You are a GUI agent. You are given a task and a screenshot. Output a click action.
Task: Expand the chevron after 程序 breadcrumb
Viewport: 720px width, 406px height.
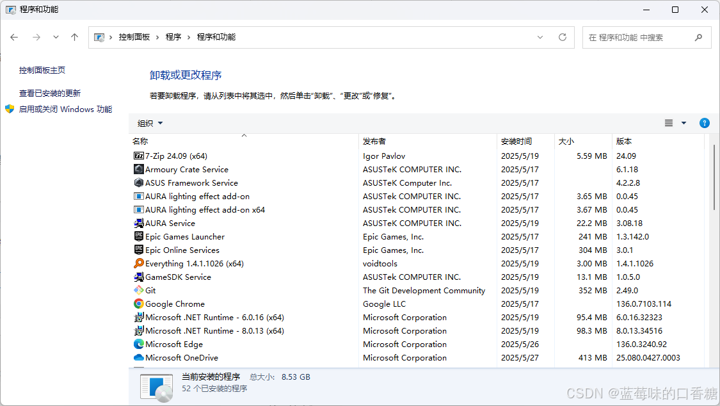189,37
